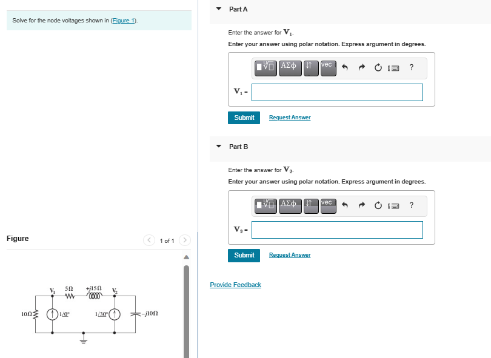This screenshot has width=491, height=358.
Task: Click Provide Feedback
Action: [x=235, y=285]
